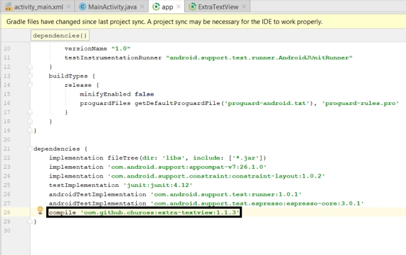
Task: Click the junit:junit:4.12 dependency string
Action: (x=158, y=185)
